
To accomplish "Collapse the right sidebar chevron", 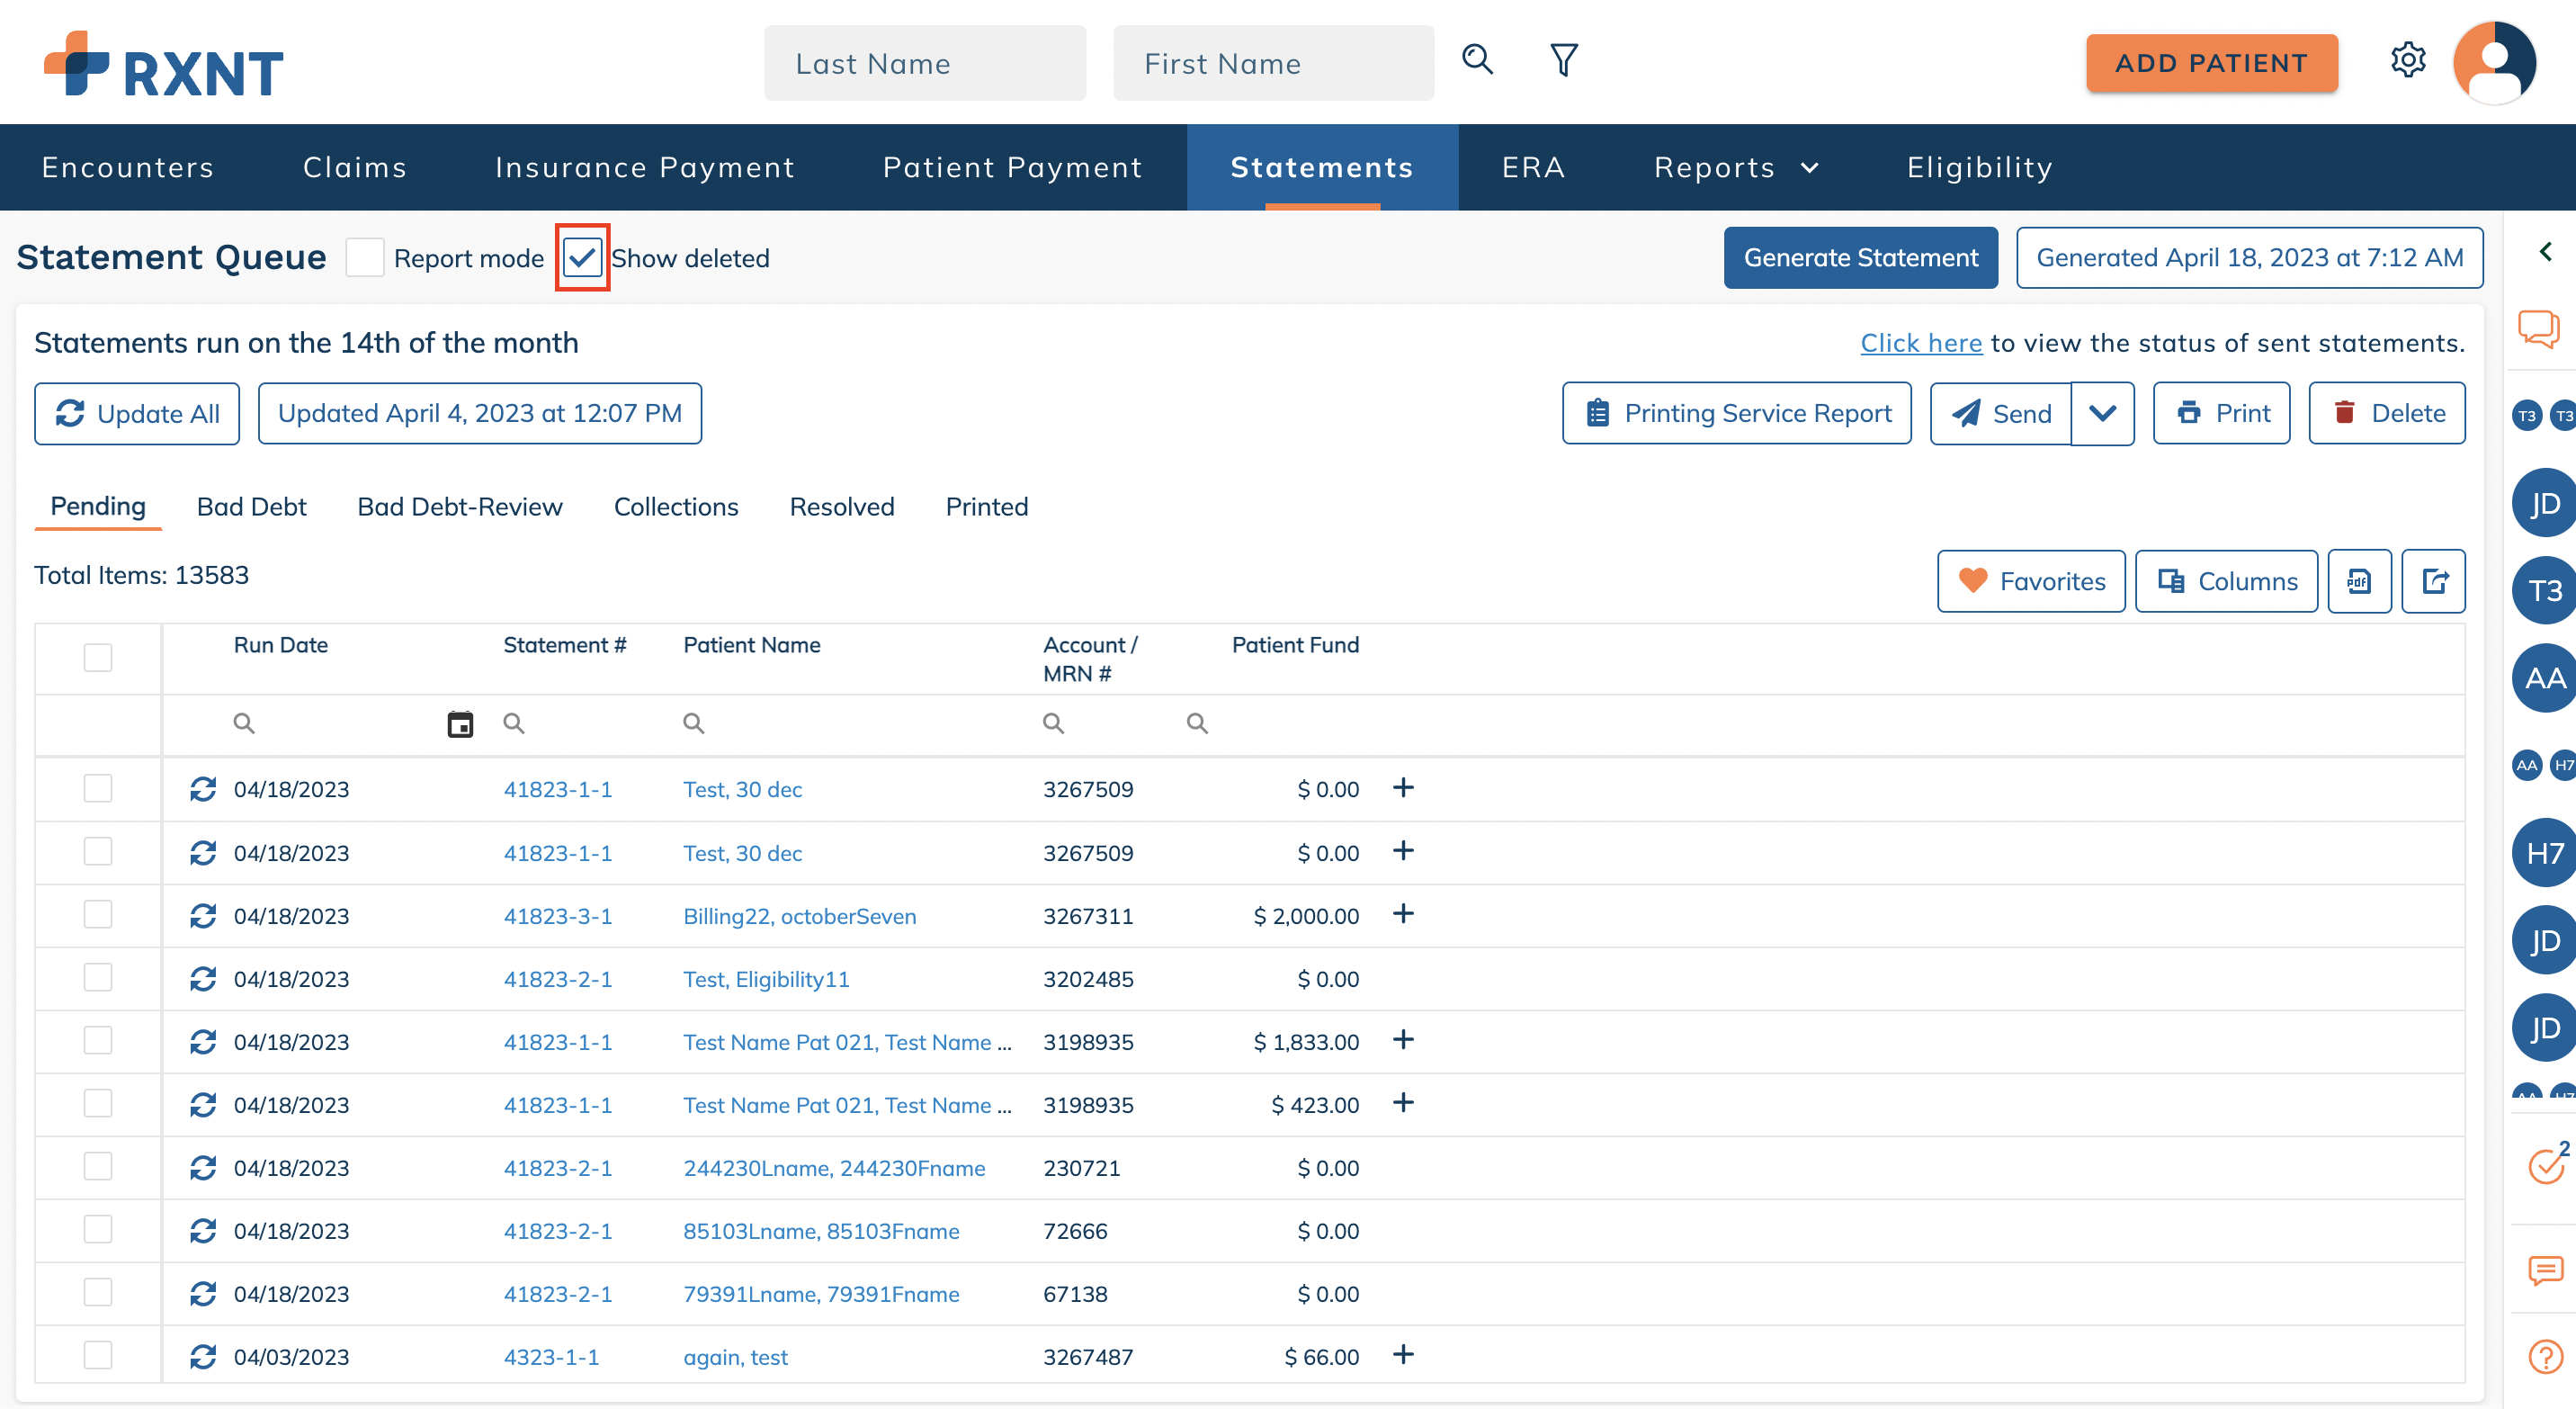I will point(2546,251).
